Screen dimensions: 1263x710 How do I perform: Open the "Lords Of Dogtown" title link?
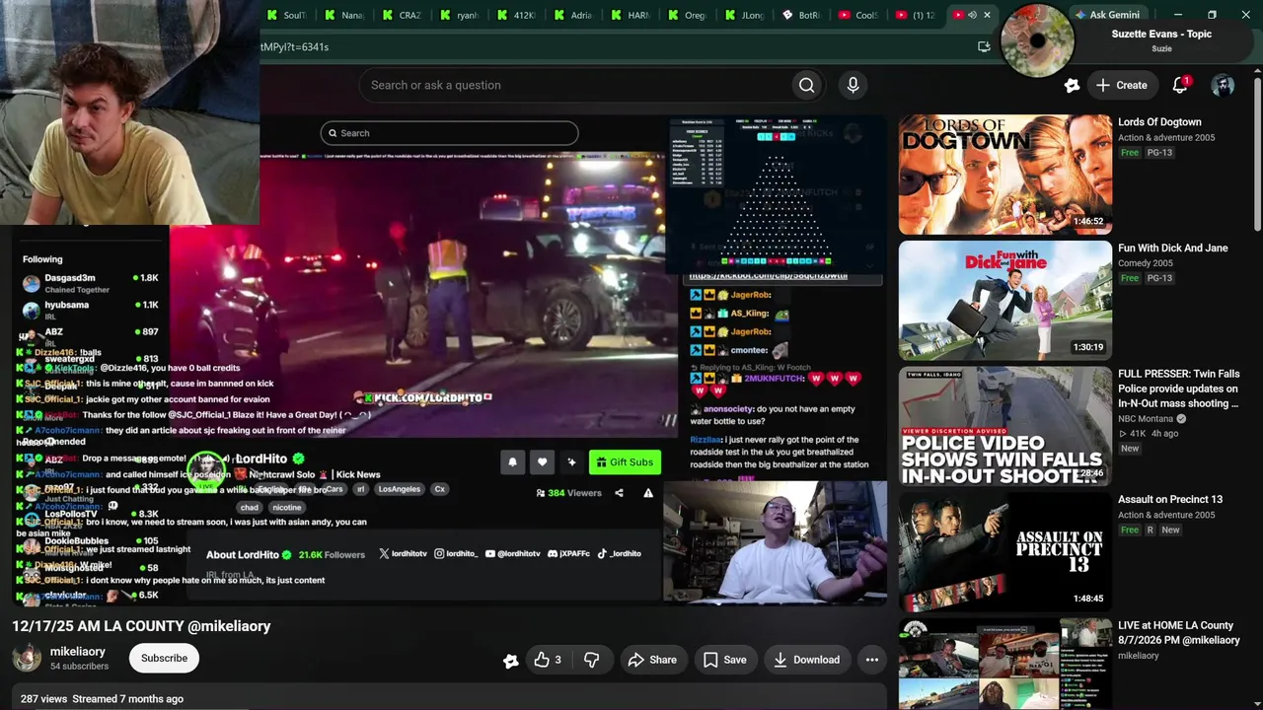point(1159,122)
